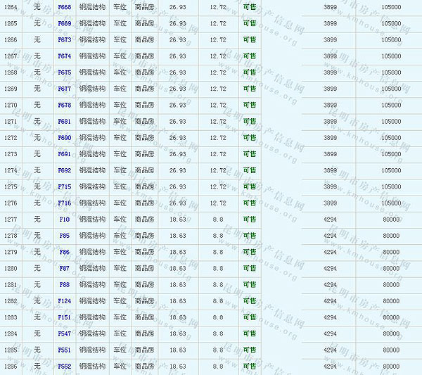Screen dimensions: 422x375
Task: Click 可售 status in row 1264
Action: (250, 7)
